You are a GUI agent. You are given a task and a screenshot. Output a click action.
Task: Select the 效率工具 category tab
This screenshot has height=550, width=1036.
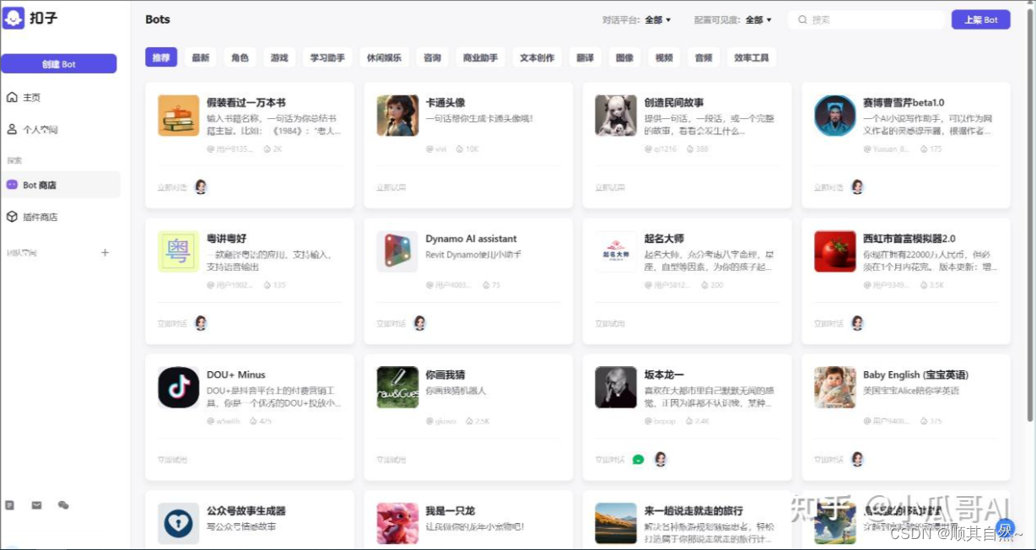[751, 57]
